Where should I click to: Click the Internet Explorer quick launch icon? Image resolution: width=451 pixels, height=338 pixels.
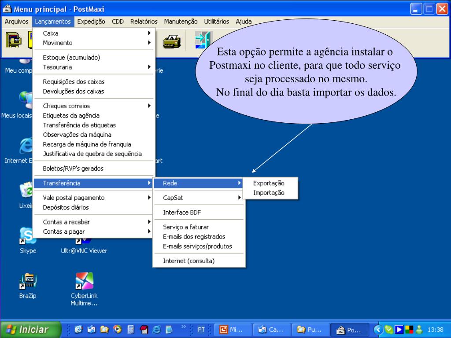156,329
